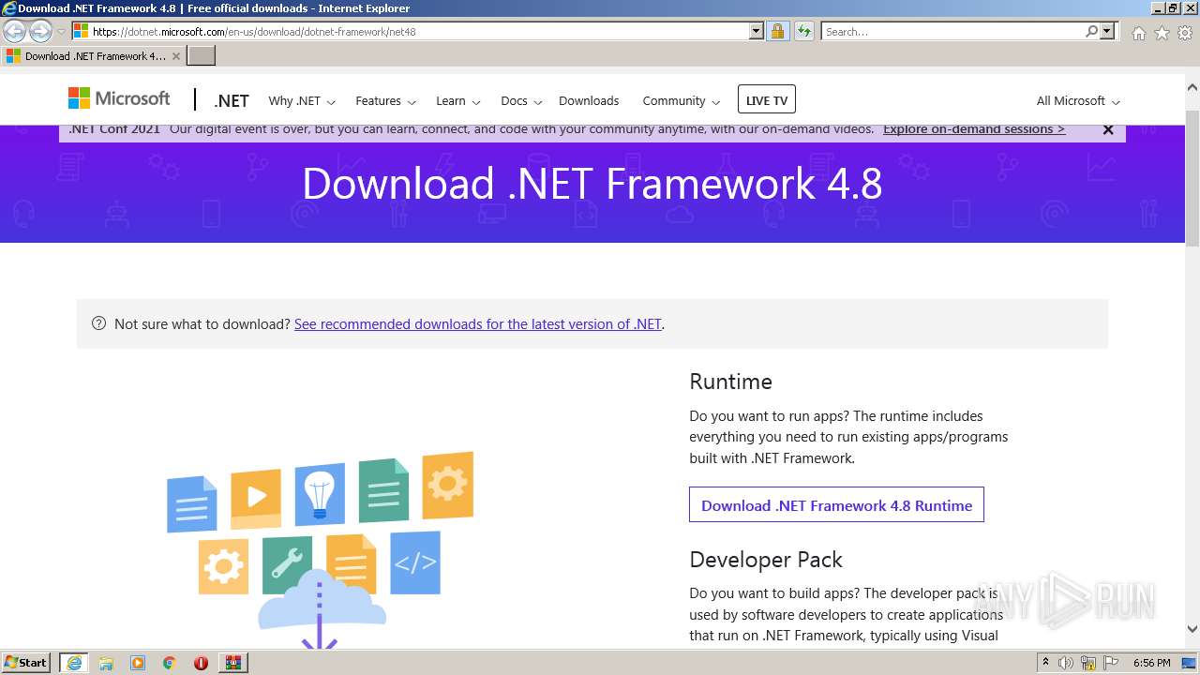Expand the Community menu
This screenshot has height=675, width=1200.
(x=682, y=101)
